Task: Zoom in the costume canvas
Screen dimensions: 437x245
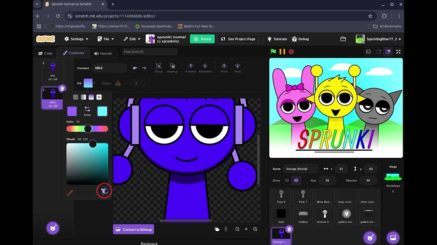Action: tap(255, 229)
